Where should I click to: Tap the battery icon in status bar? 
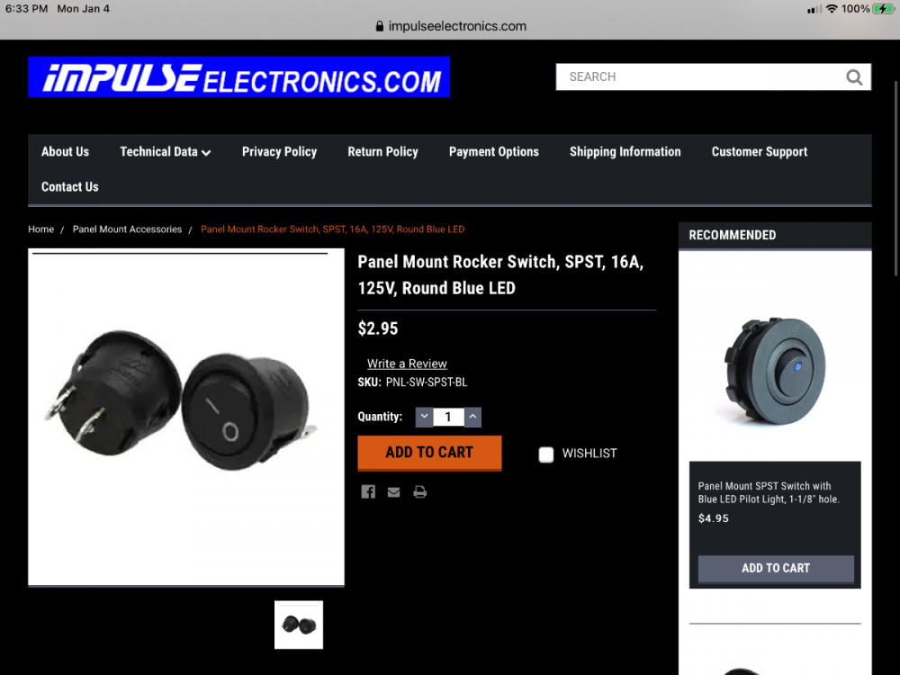(883, 9)
